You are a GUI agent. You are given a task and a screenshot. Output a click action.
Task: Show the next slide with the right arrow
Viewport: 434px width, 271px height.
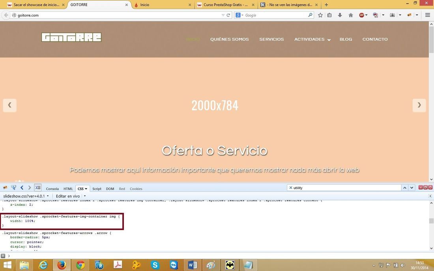419,105
